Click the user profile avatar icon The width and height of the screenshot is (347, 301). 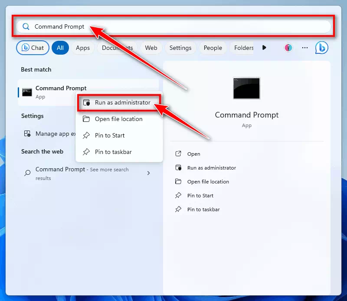pyautogui.click(x=288, y=48)
